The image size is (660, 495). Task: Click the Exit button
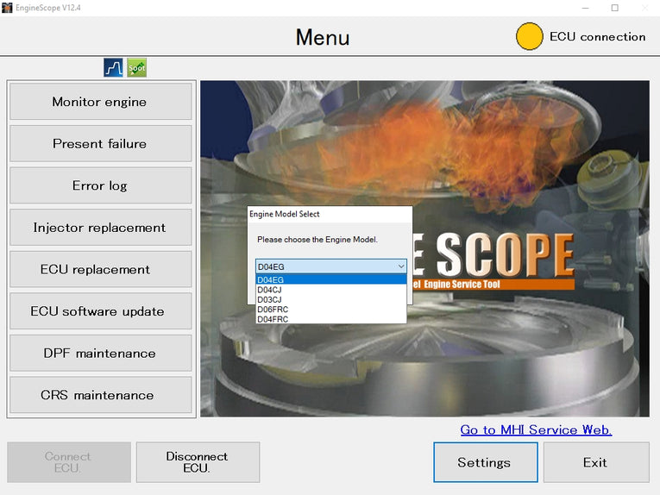click(595, 462)
